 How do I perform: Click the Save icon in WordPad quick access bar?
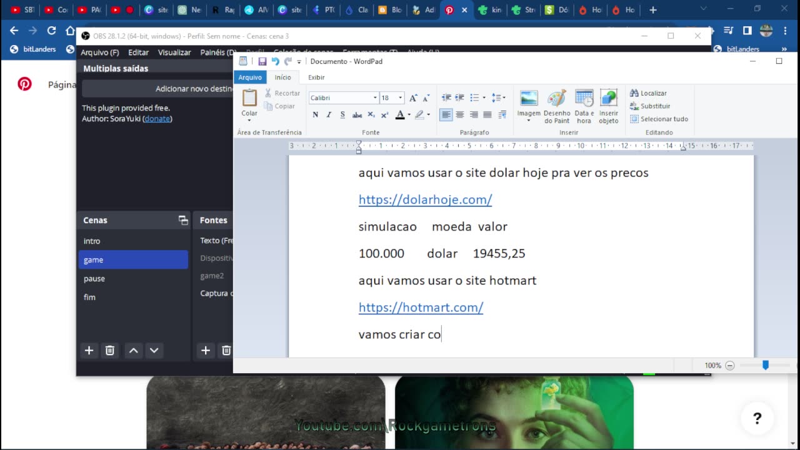262,61
